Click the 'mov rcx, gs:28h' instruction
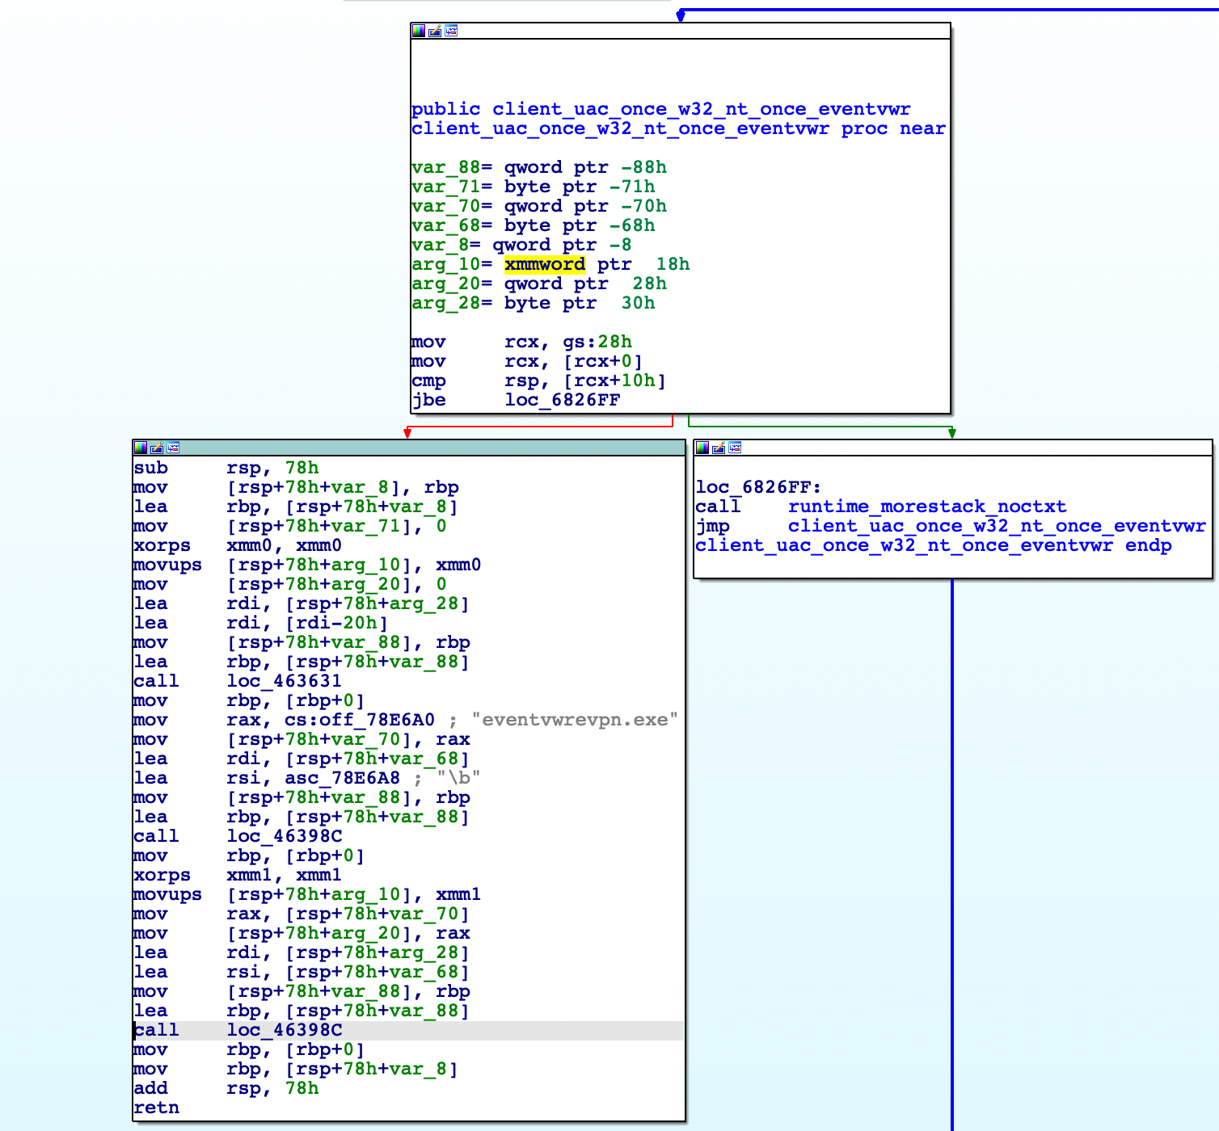1219x1131 pixels. [x=521, y=342]
